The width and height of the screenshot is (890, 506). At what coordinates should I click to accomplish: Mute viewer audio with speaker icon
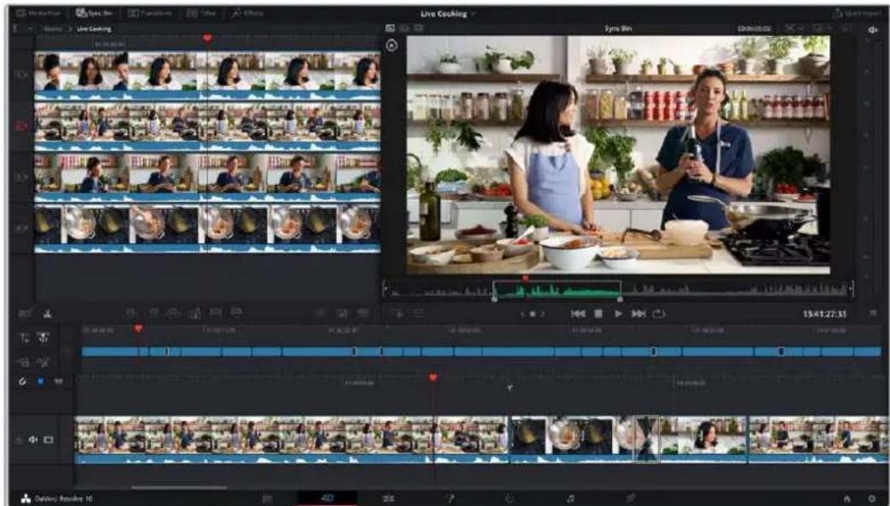(872, 30)
